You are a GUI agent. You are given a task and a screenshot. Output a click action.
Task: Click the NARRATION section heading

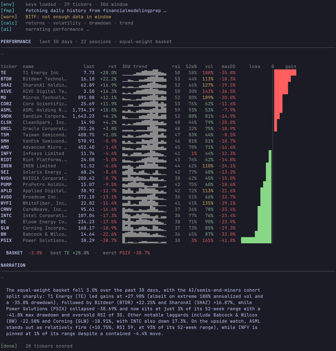(13, 265)
